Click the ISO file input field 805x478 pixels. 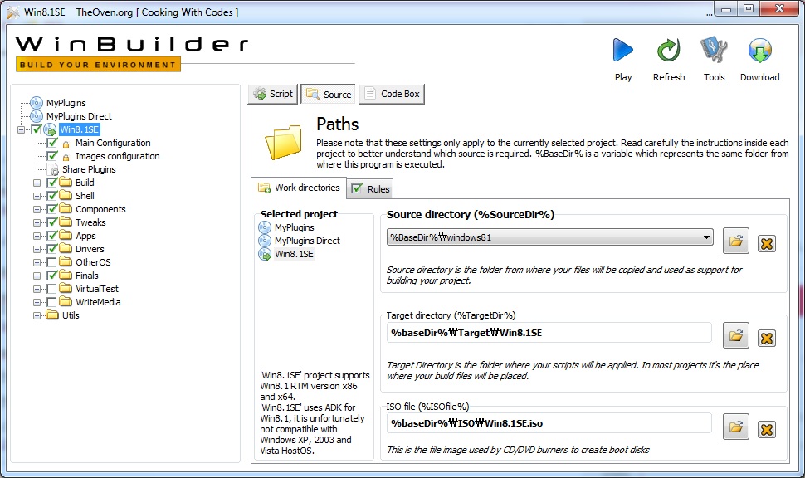tap(549, 423)
